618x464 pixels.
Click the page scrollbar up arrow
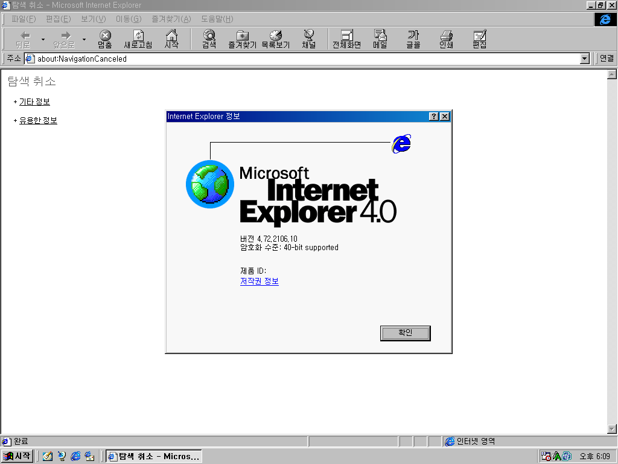tap(612, 74)
